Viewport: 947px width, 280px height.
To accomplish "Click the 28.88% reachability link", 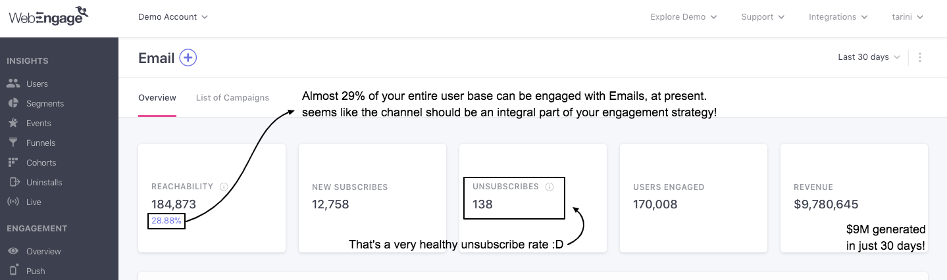I will click(166, 221).
